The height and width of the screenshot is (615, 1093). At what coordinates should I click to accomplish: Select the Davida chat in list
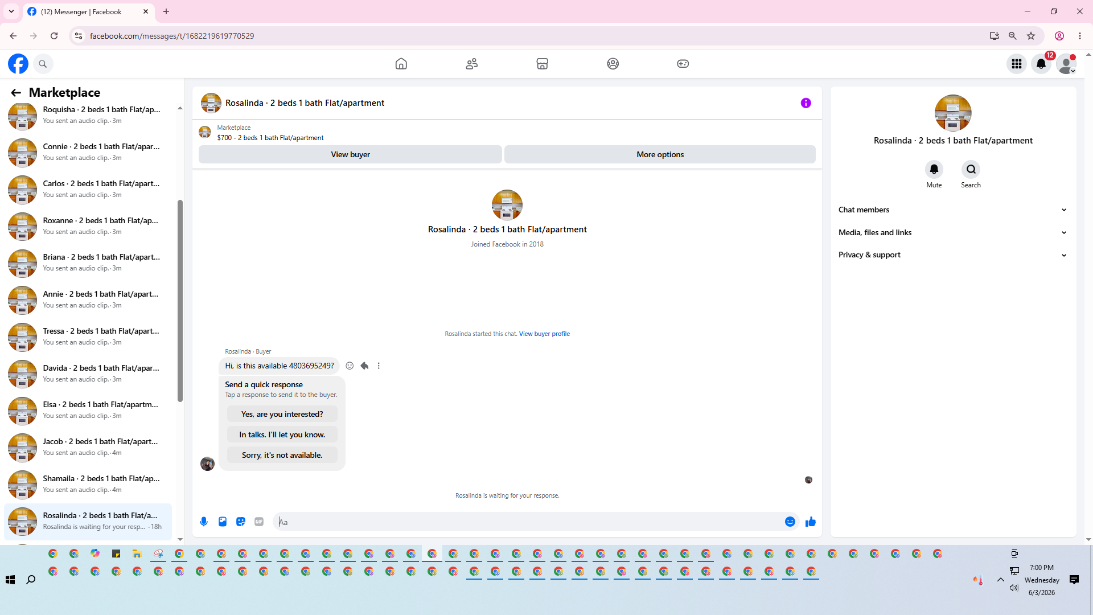(x=88, y=374)
